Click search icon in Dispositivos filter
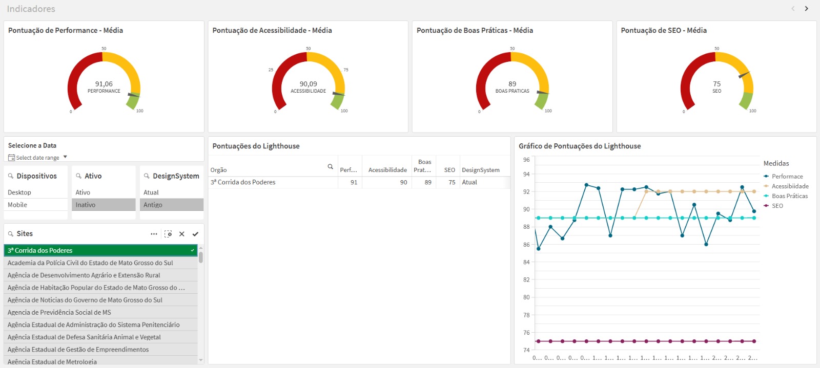The width and height of the screenshot is (820, 368). click(11, 176)
